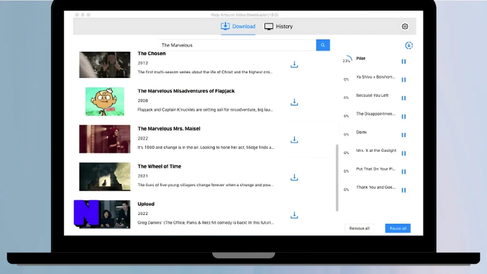Click the search field containing The Marvelous
The width and height of the screenshot is (487, 274).
(x=237, y=45)
